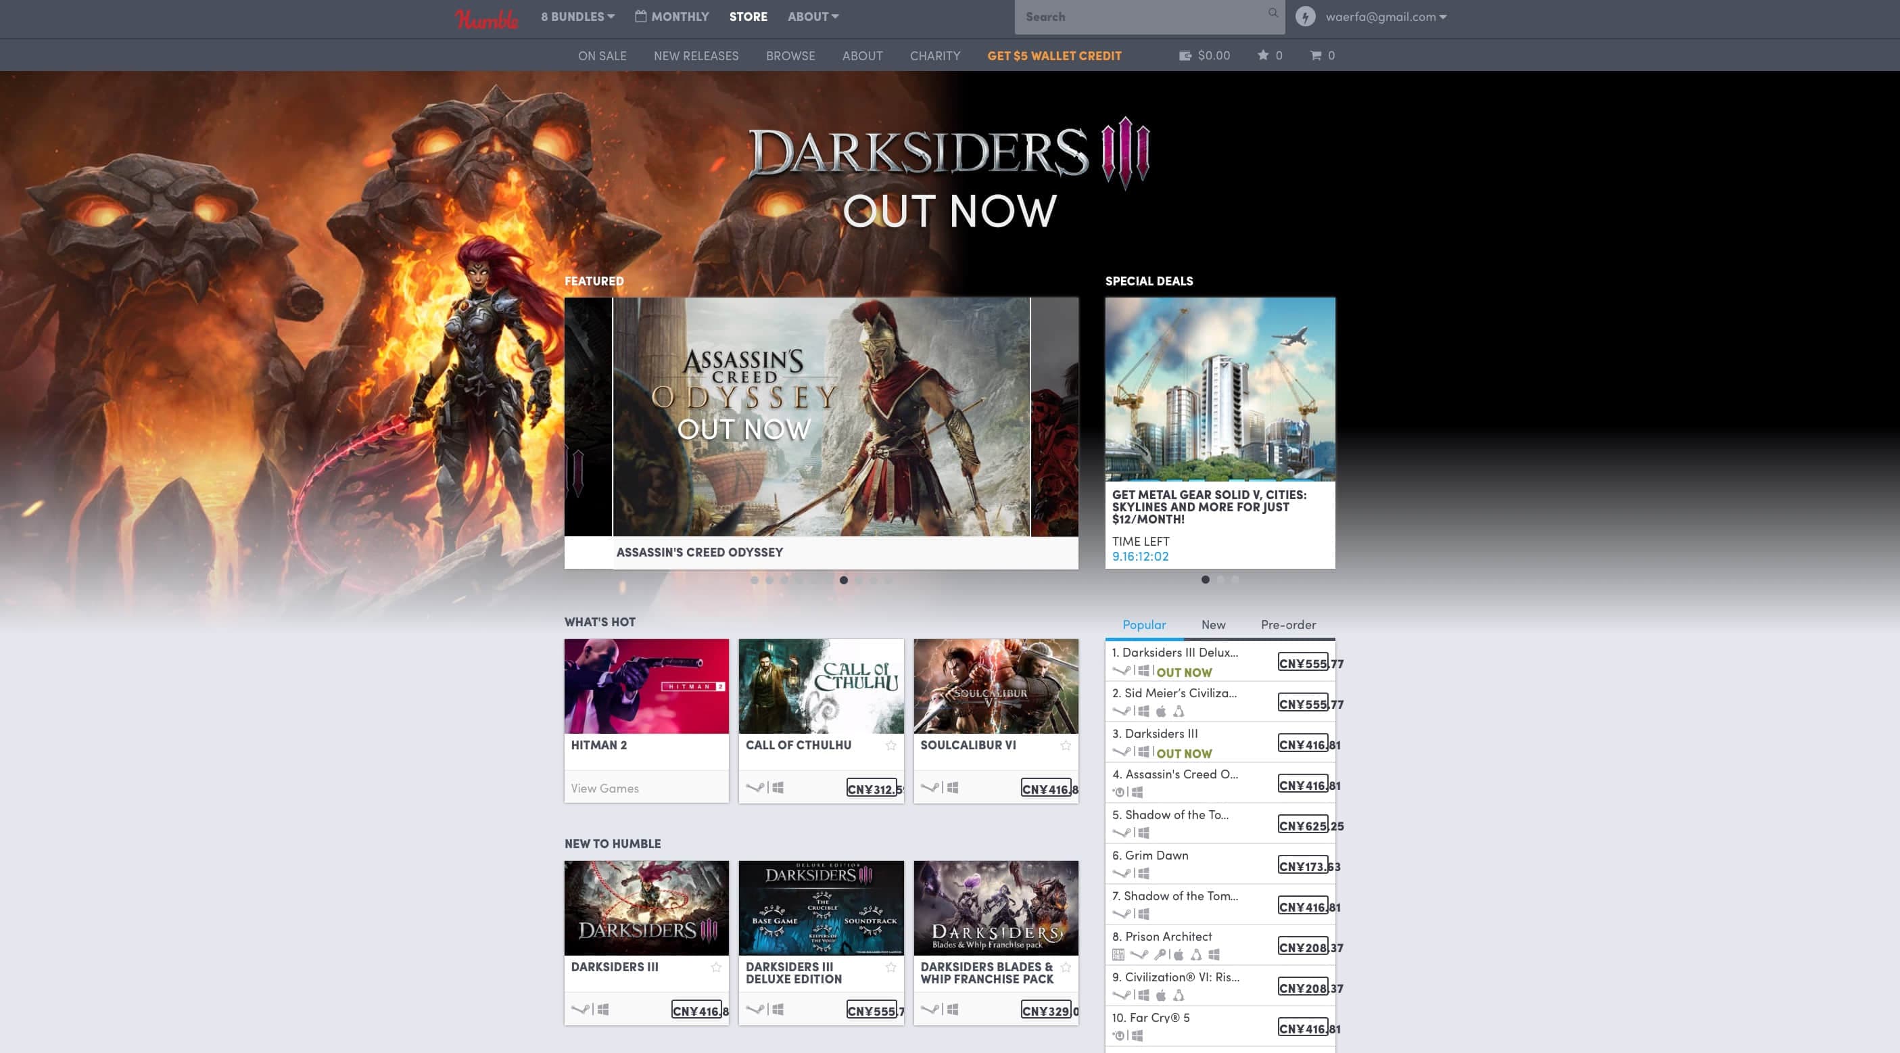Toggle wishlist star on Blades & Whip Franchise Pack
1900x1053 pixels.
pyautogui.click(x=1066, y=966)
